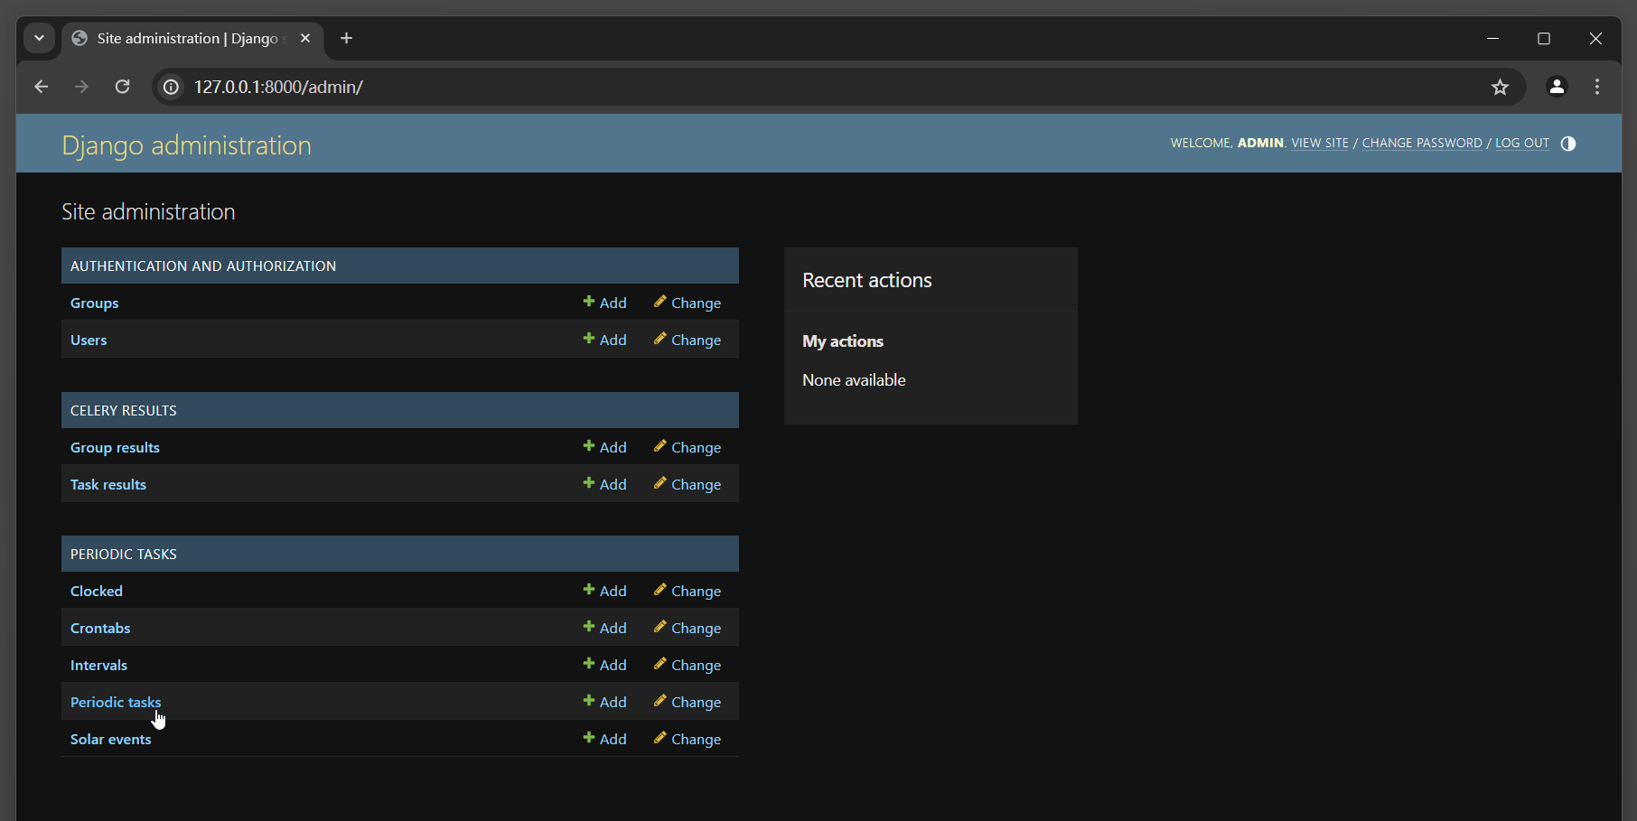Add a new User
Screen dimensions: 1637x821
pyautogui.click(x=604, y=340)
